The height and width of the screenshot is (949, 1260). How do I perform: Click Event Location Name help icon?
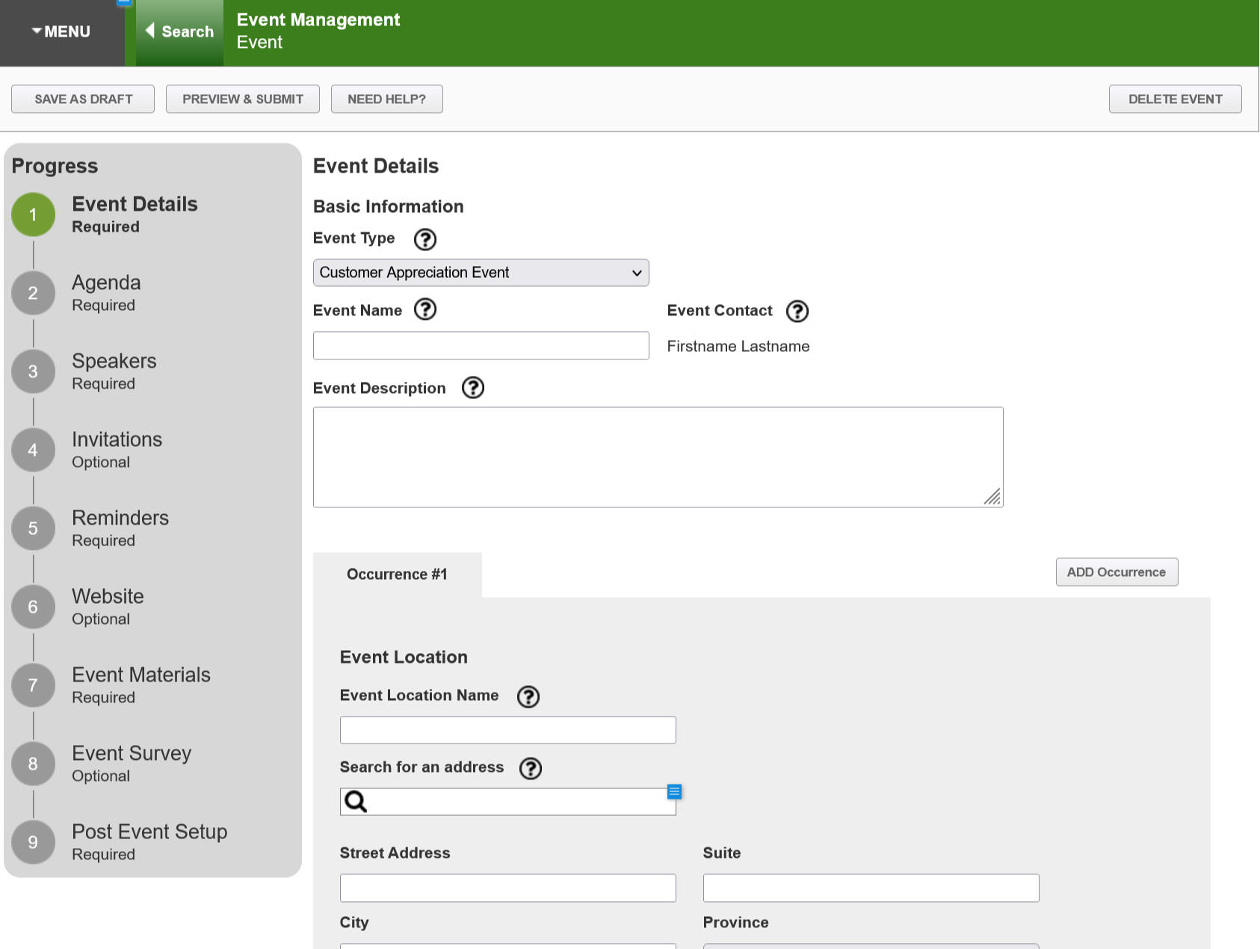pos(528,696)
